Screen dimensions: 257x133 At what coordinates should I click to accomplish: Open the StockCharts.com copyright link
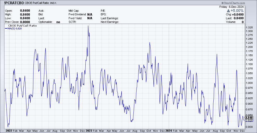click(x=233, y=3)
